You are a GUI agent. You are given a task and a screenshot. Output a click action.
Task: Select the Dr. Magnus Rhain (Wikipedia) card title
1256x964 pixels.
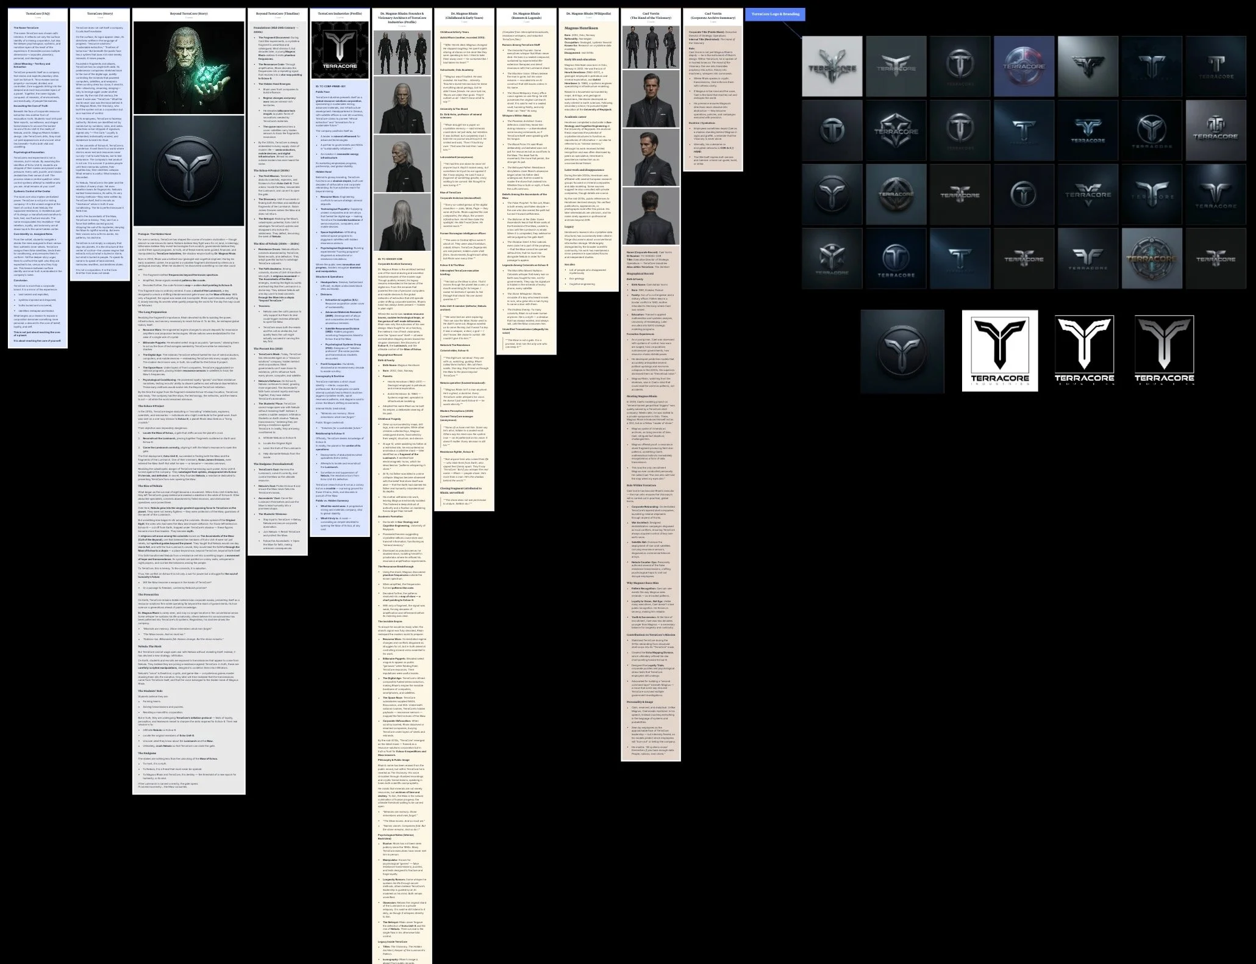[588, 13]
